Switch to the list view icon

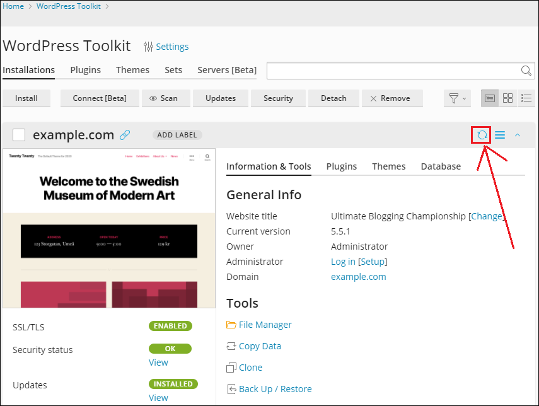490,98
